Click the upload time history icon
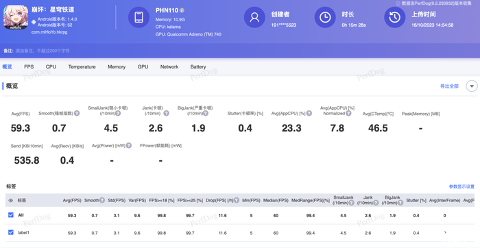The height and width of the screenshot is (248, 480). pyautogui.click(x=394, y=17)
